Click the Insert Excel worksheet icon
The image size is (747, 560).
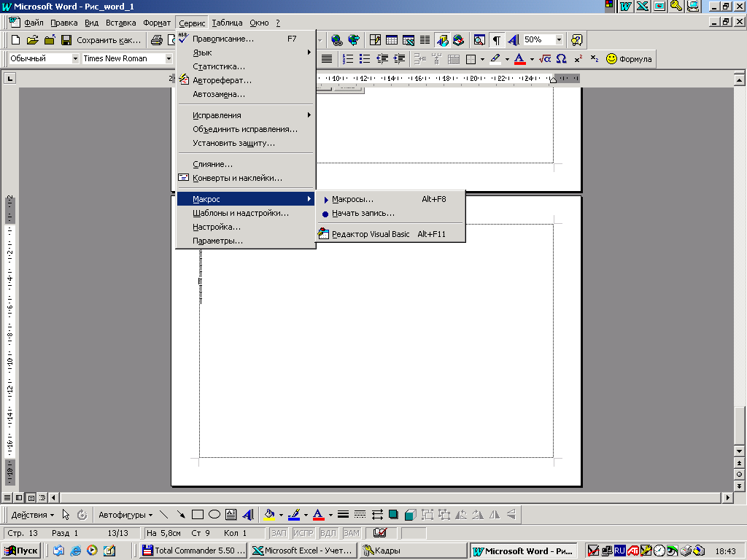click(x=409, y=40)
